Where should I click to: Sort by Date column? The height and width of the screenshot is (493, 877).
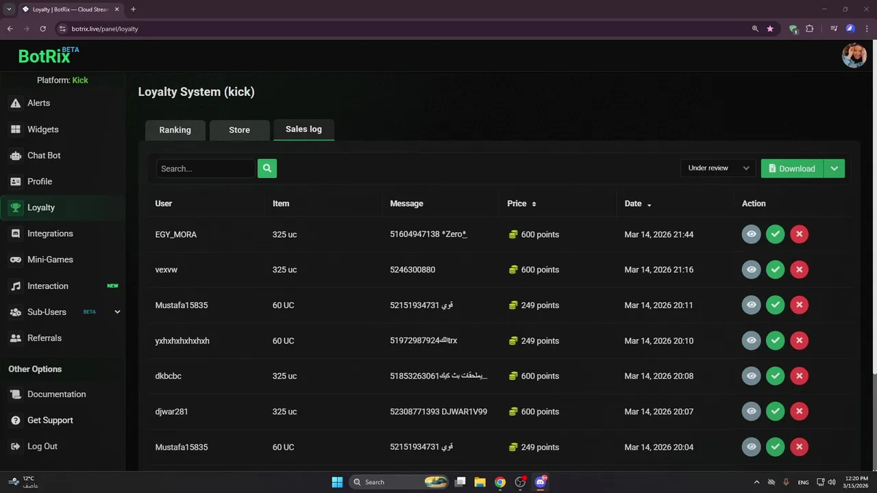click(x=638, y=203)
